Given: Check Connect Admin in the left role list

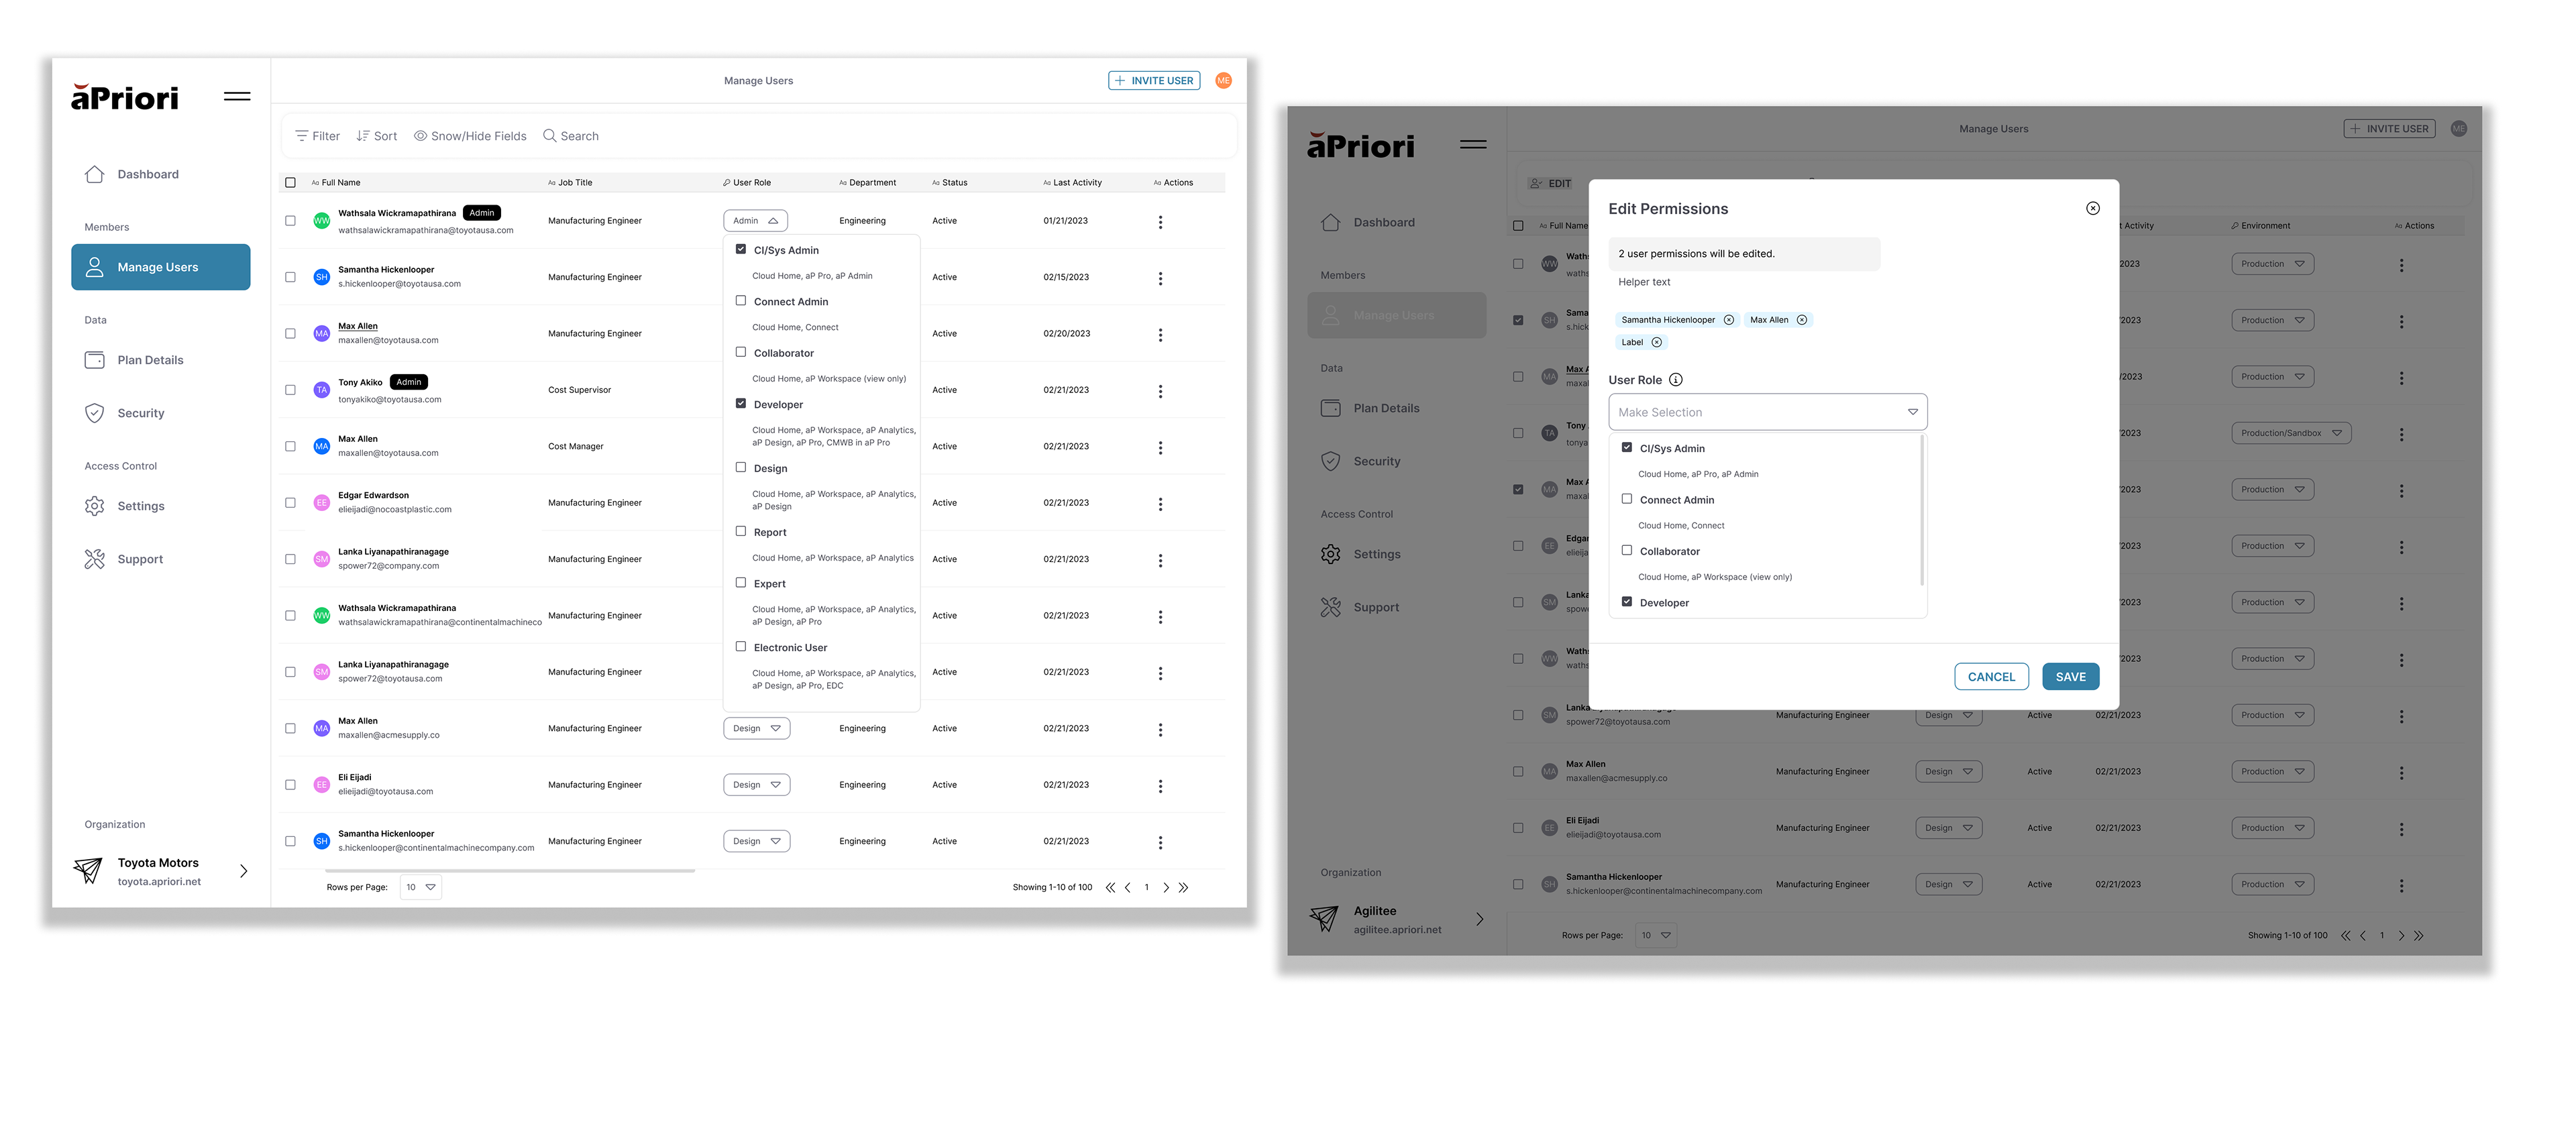Looking at the screenshot, I should (741, 300).
